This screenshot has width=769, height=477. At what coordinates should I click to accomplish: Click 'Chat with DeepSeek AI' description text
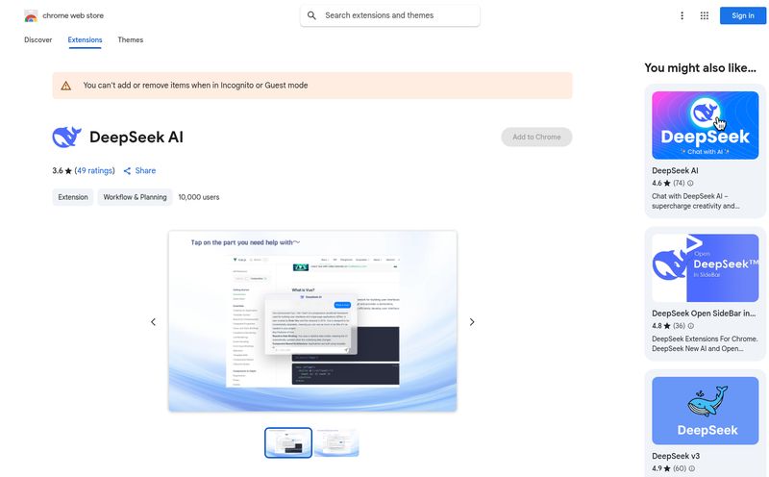pos(696,201)
